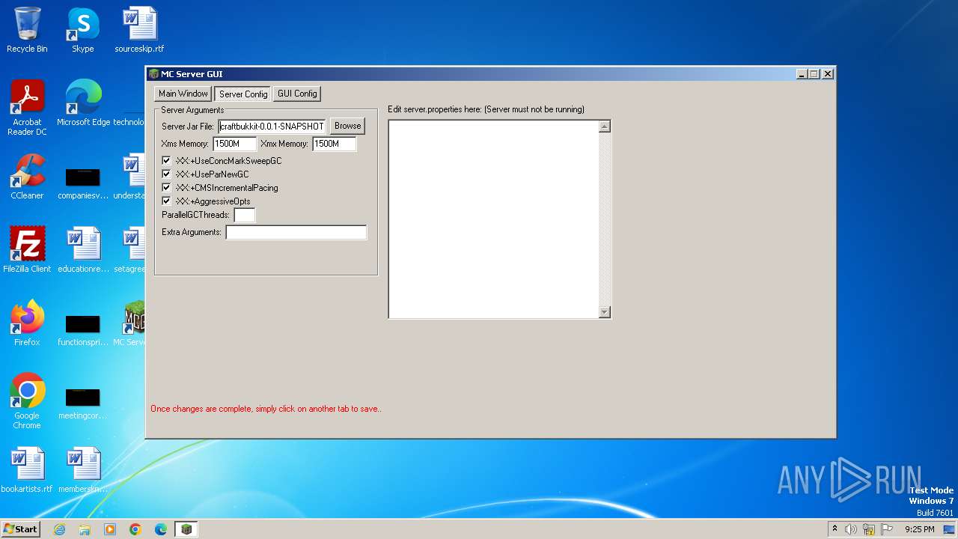Launch CCleaner from the desktop
The height and width of the screenshot is (539, 958).
tap(27, 177)
